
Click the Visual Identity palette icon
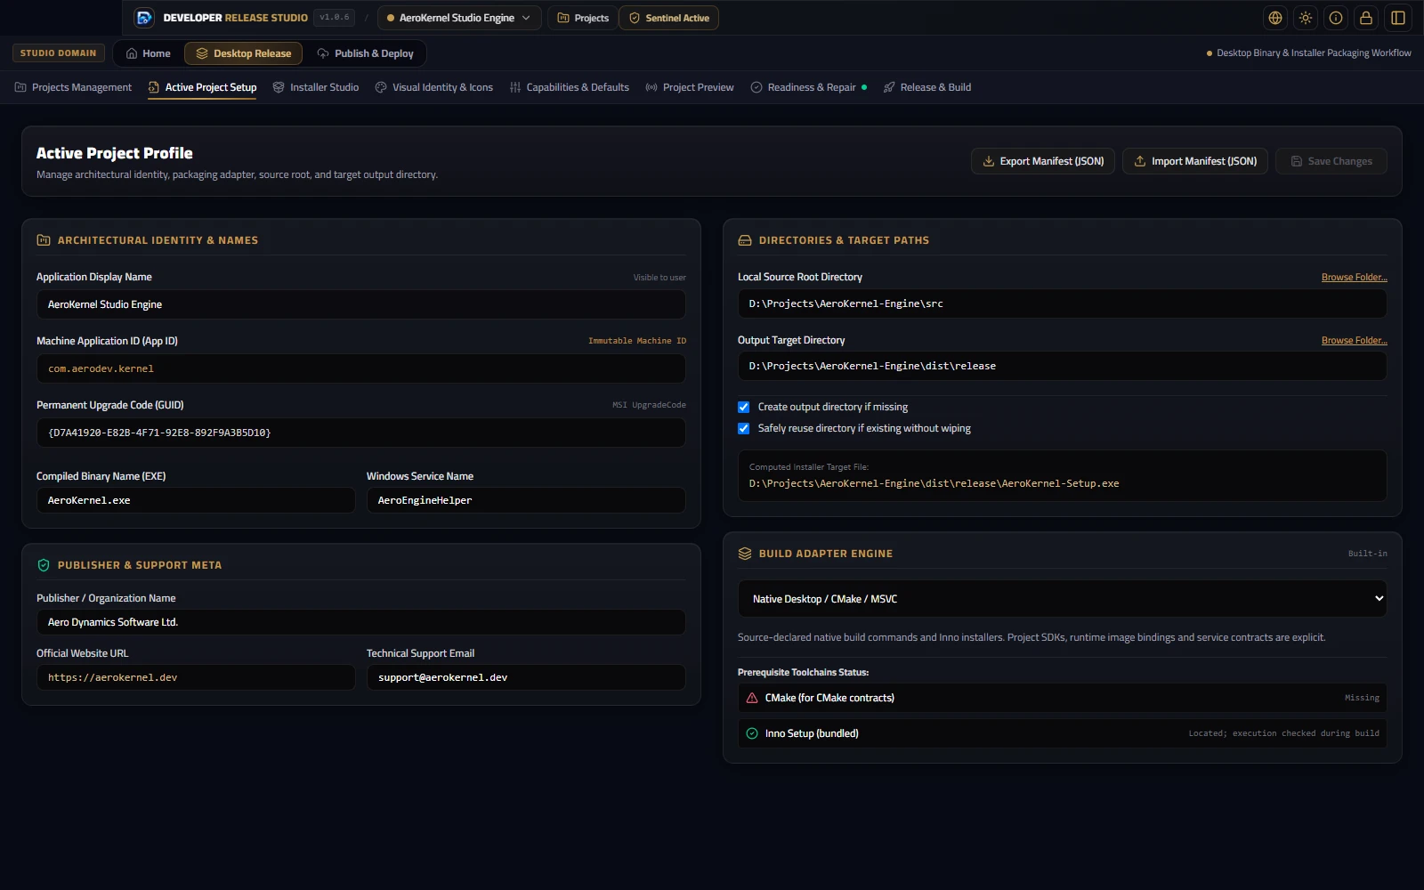381,87
